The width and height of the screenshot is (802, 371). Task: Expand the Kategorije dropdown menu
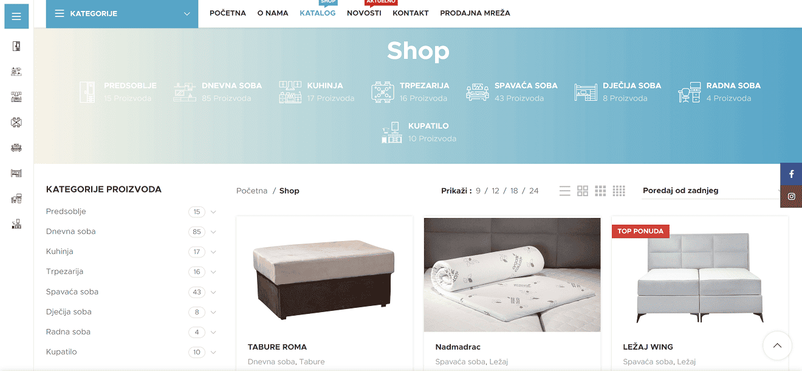pyautogui.click(x=122, y=13)
